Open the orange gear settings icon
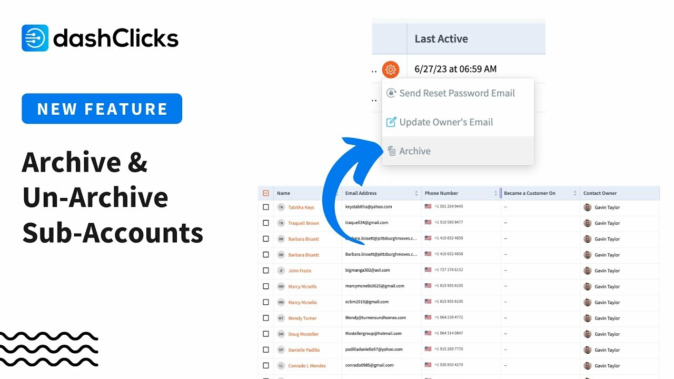 [390, 69]
